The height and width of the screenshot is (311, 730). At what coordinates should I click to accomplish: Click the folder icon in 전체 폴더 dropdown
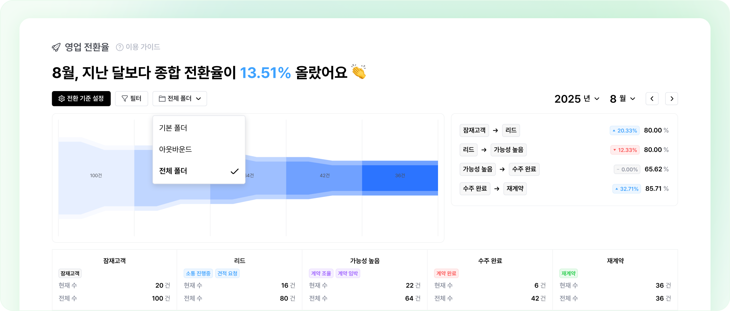click(162, 98)
